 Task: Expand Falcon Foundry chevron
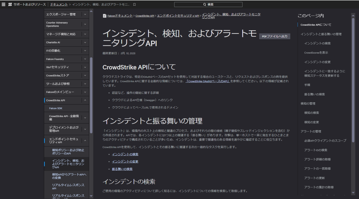(85, 59)
